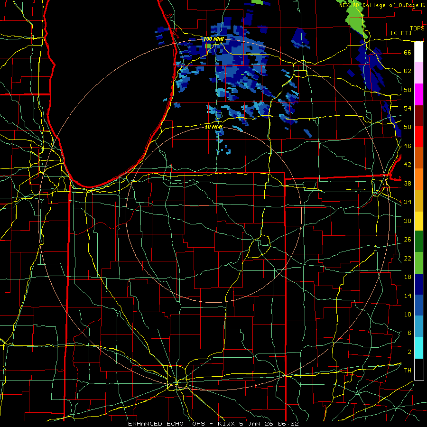Image resolution: width=427 pixels, height=427 pixels.
Task: Click the orange swatch between 38 and 42
Action: 419,179
